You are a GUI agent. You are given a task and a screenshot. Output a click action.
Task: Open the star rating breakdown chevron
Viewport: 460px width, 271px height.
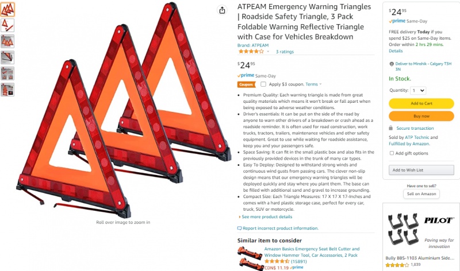point(268,52)
